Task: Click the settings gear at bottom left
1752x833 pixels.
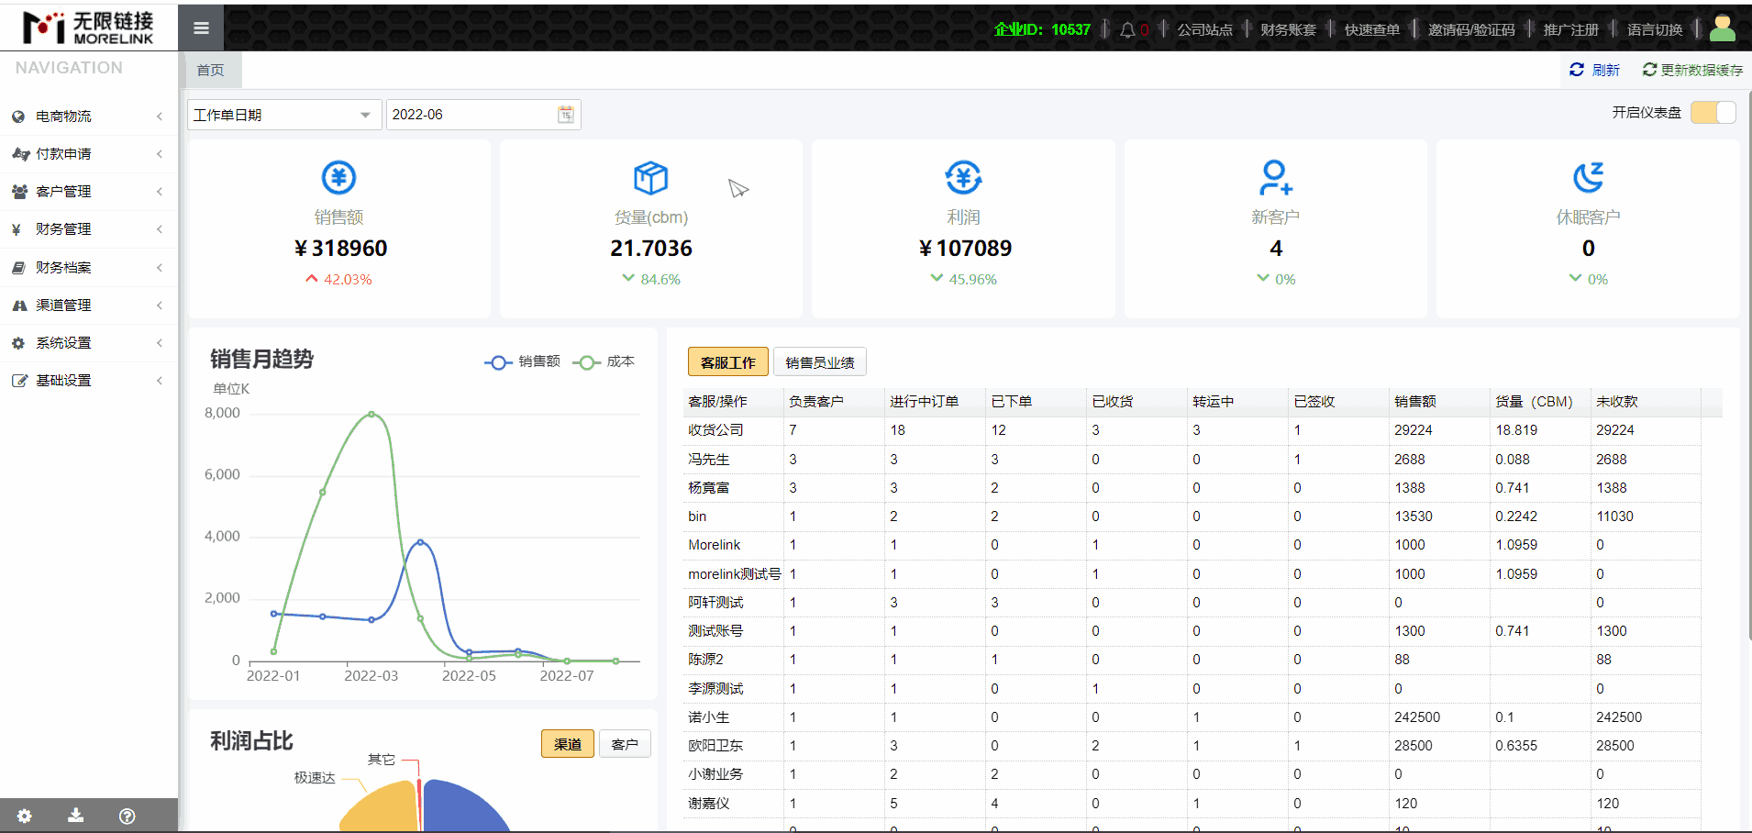Action: tap(24, 815)
